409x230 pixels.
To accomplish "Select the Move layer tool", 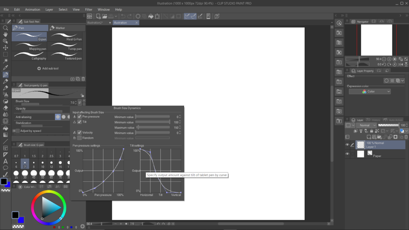I will pos(5,48).
